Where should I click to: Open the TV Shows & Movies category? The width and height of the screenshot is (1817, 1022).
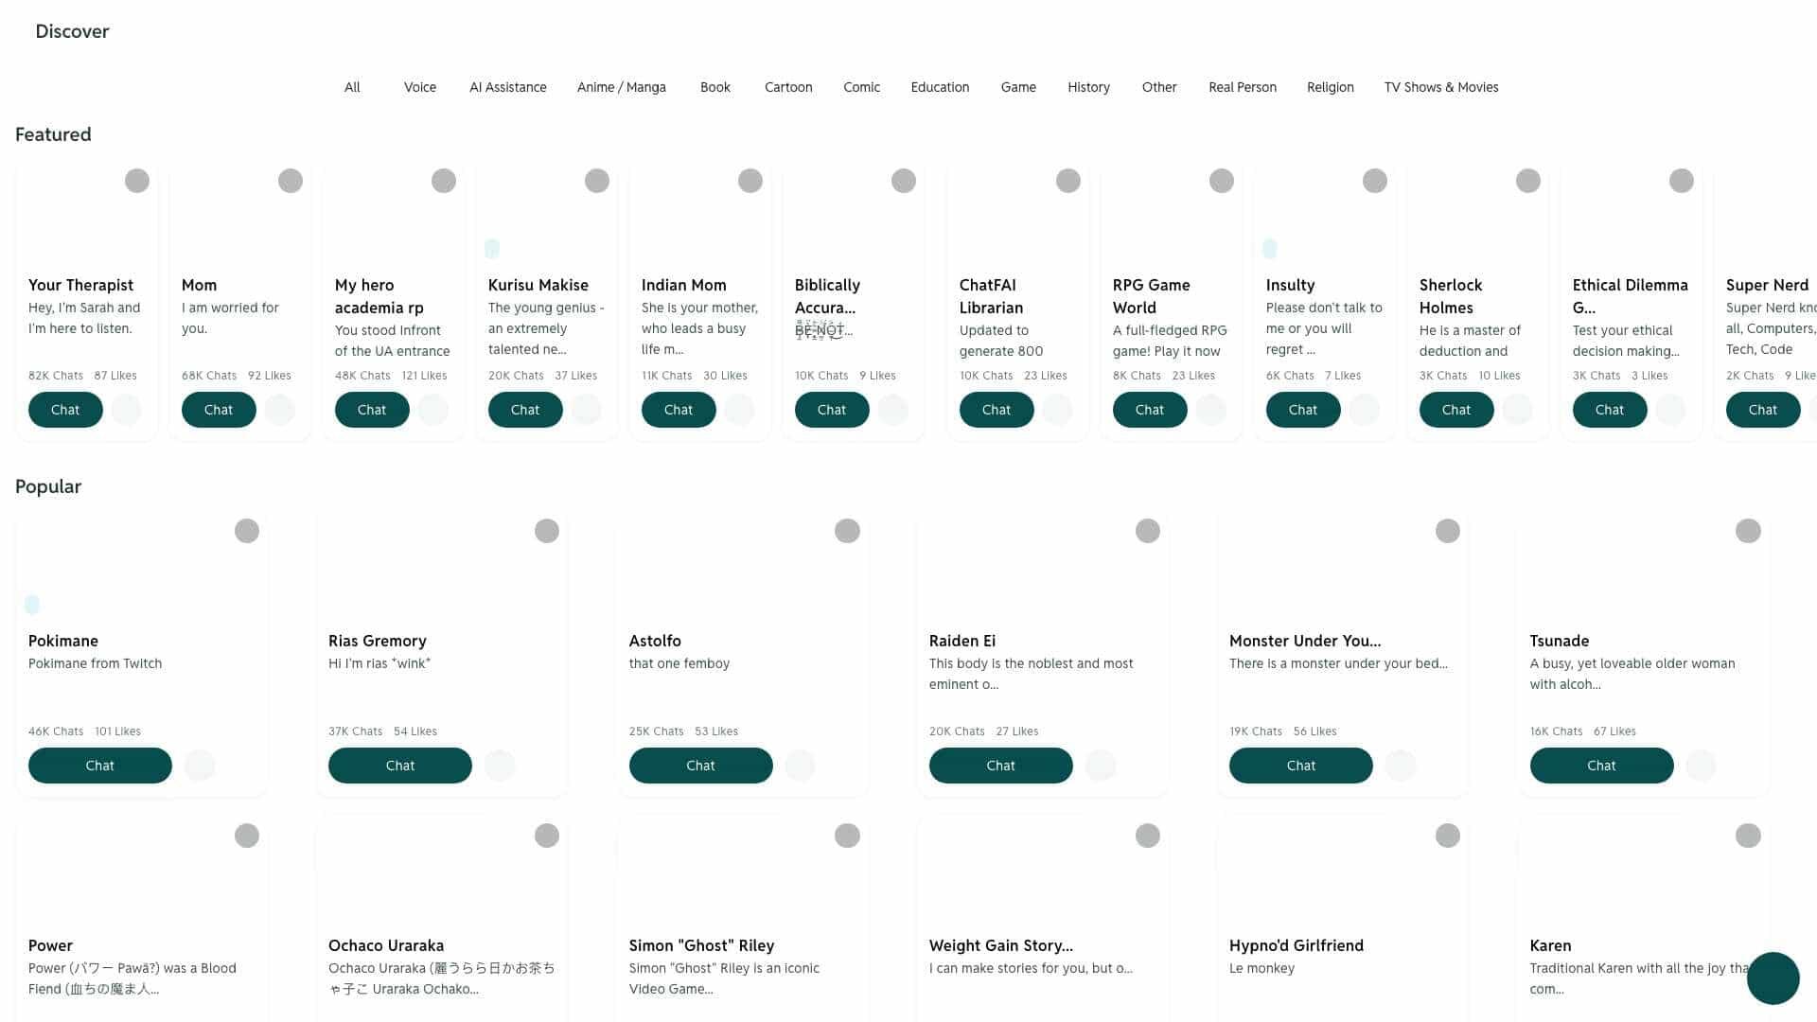point(1440,87)
